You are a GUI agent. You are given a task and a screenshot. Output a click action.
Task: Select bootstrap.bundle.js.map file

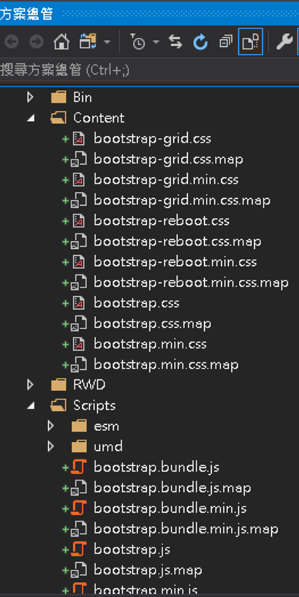point(173,487)
